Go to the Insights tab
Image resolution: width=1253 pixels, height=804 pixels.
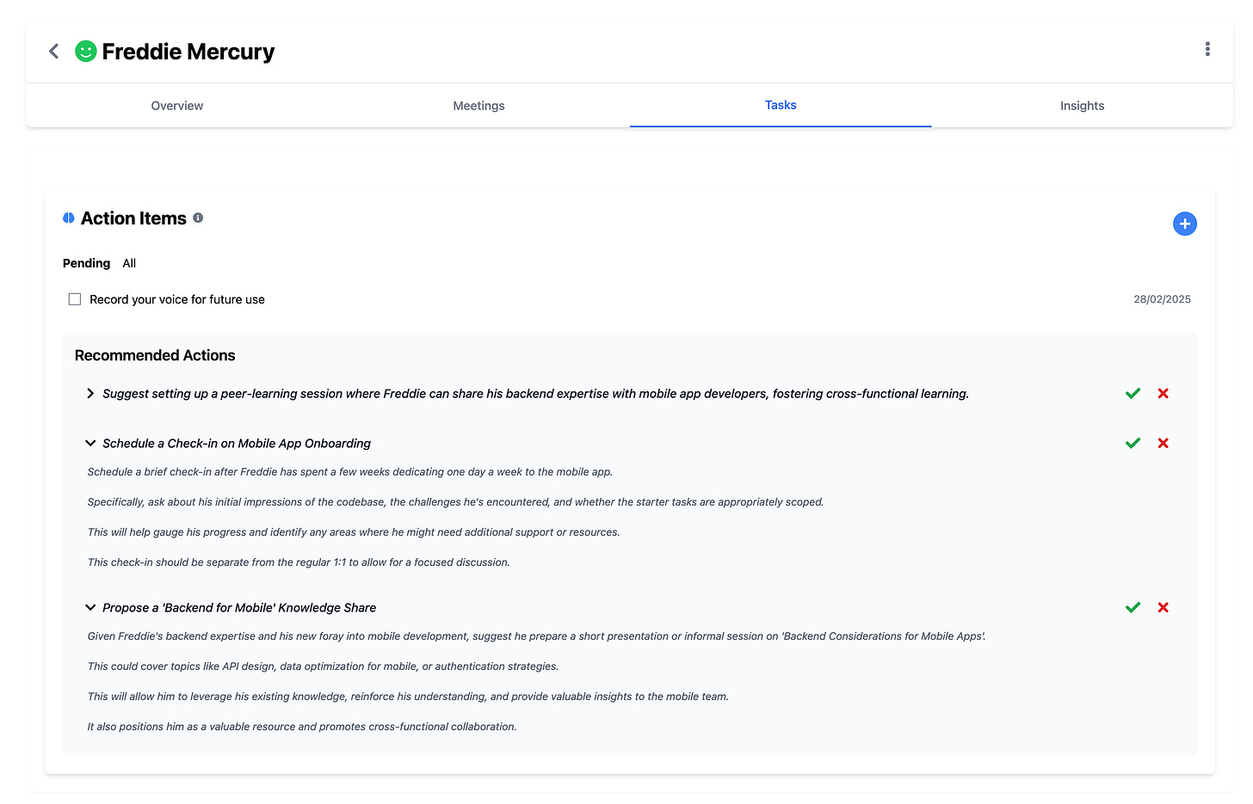1082,106
